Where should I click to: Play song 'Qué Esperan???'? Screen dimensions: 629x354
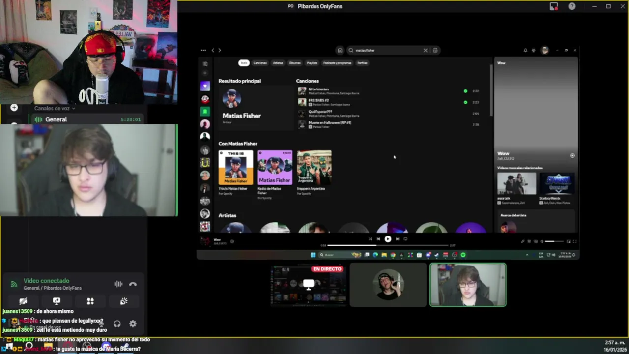pyautogui.click(x=302, y=114)
